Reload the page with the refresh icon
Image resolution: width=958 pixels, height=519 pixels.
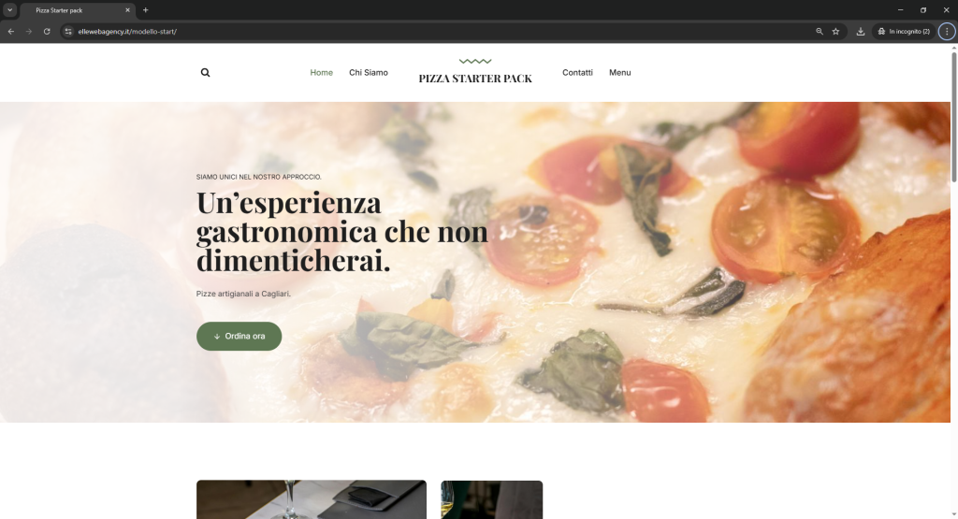tap(47, 31)
